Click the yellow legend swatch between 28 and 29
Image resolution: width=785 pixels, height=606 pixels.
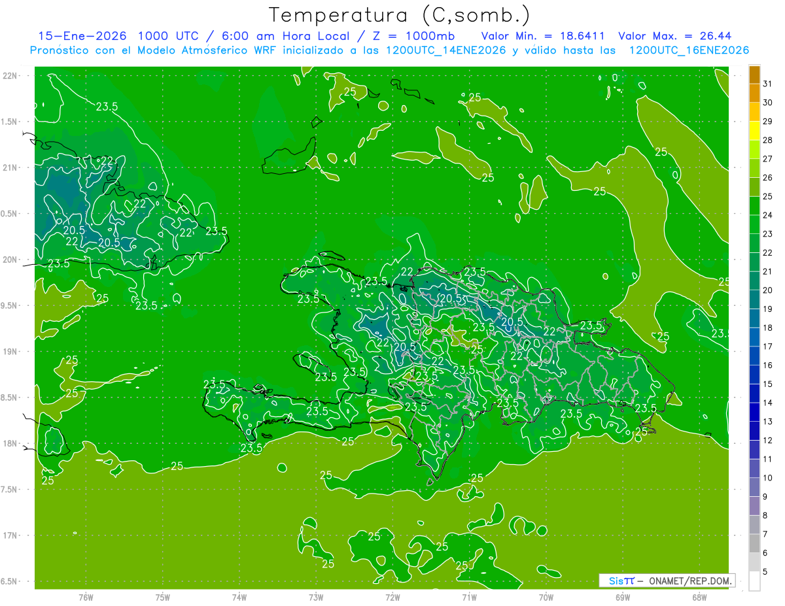(754, 131)
